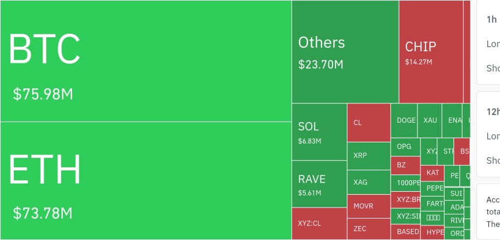Open the red XYZ:CL tile
The height and width of the screenshot is (240, 500).
(x=319, y=223)
